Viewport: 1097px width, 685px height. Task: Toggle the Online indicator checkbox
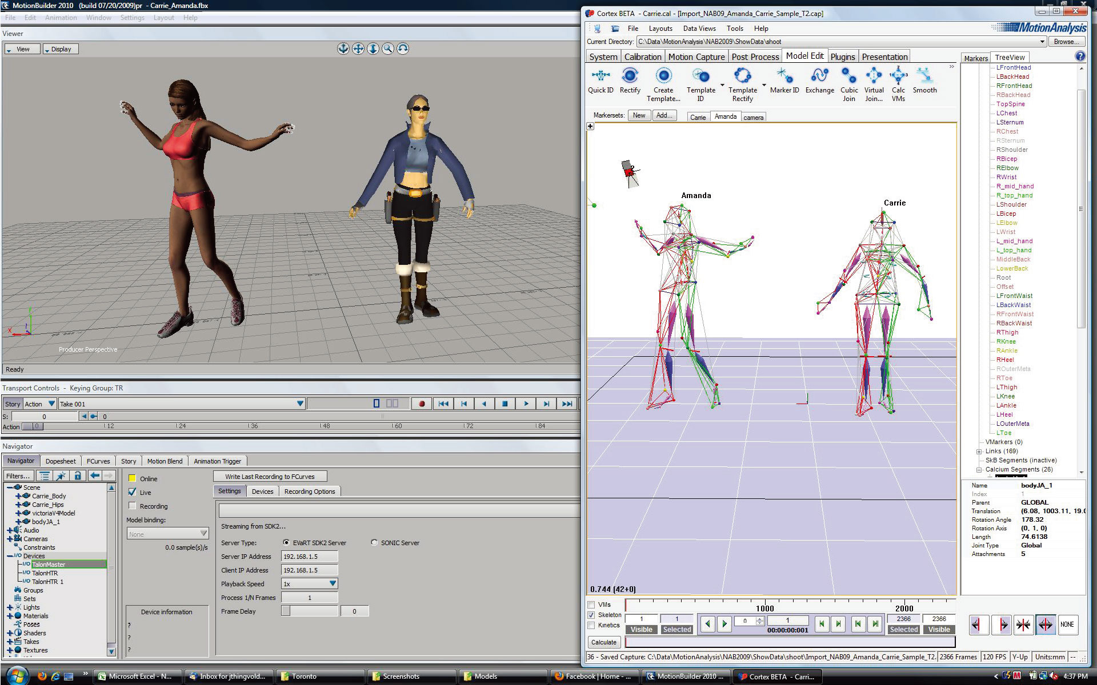coord(133,478)
